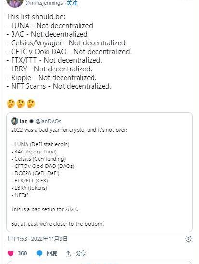The image size is (199, 264).
Task: Click the 'Ian' display name
Action: click(x=24, y=121)
